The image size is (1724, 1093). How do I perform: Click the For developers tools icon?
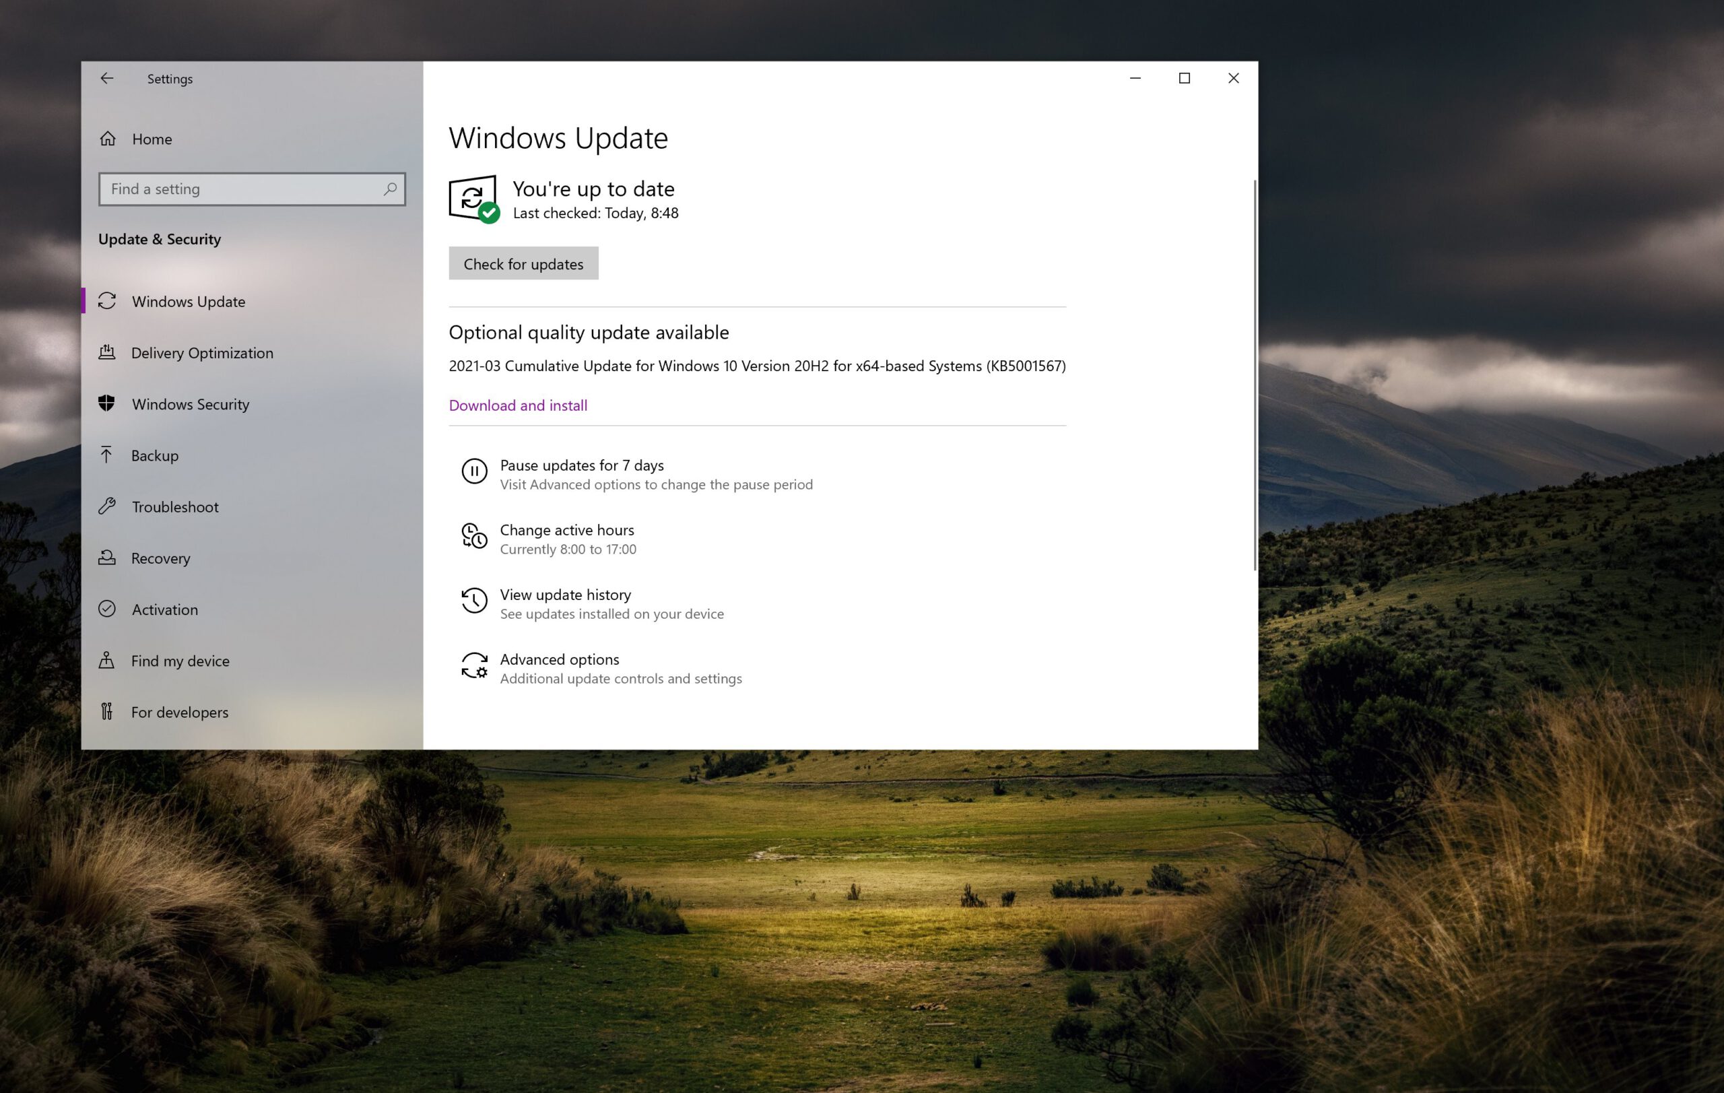pyautogui.click(x=106, y=710)
